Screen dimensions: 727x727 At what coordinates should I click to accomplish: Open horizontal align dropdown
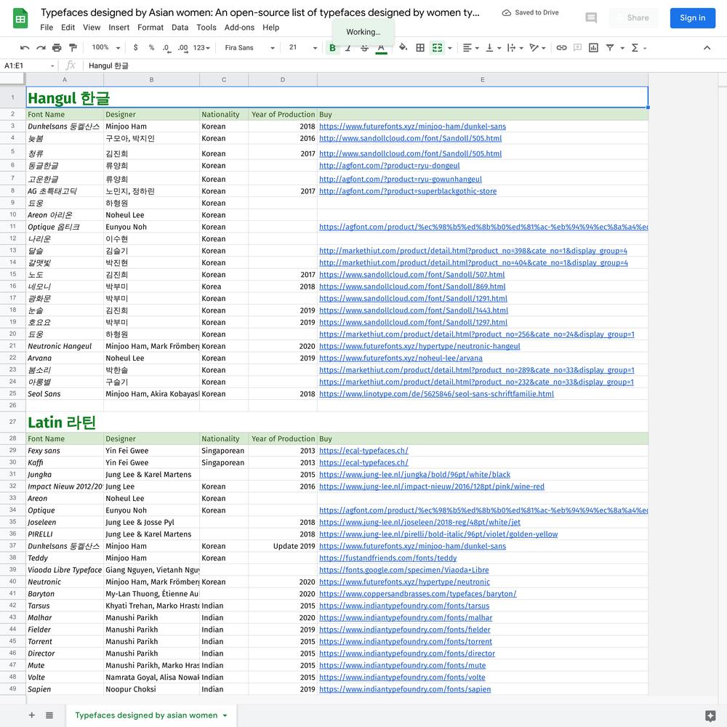(x=470, y=48)
